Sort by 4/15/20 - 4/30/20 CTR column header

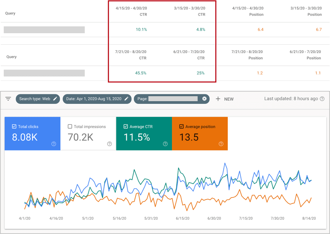click(131, 11)
